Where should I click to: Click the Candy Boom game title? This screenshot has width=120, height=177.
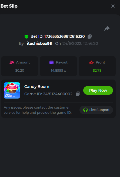(x=37, y=87)
